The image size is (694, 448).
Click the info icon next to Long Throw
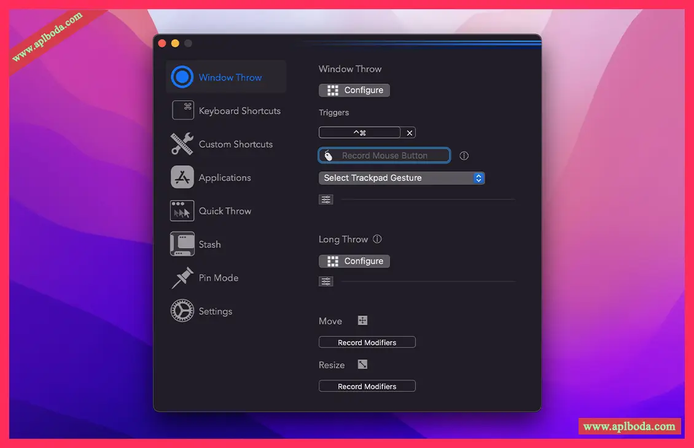pos(377,239)
